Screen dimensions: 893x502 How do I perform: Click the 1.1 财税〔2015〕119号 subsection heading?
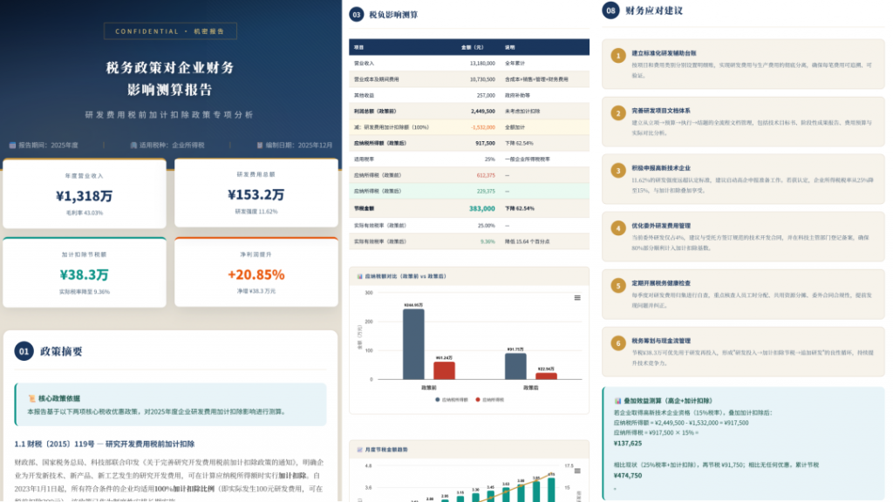pos(105,444)
